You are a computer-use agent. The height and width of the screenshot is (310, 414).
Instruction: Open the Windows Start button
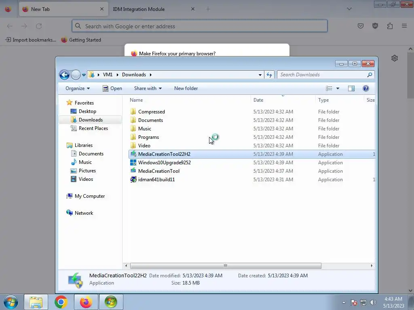(x=11, y=302)
